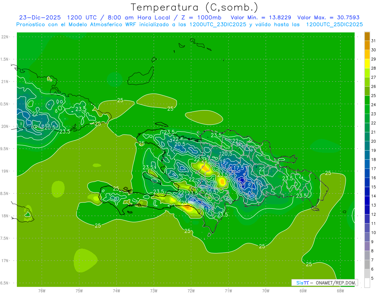
Task: Click the '21N' latitude axis label
Action: 5,82
